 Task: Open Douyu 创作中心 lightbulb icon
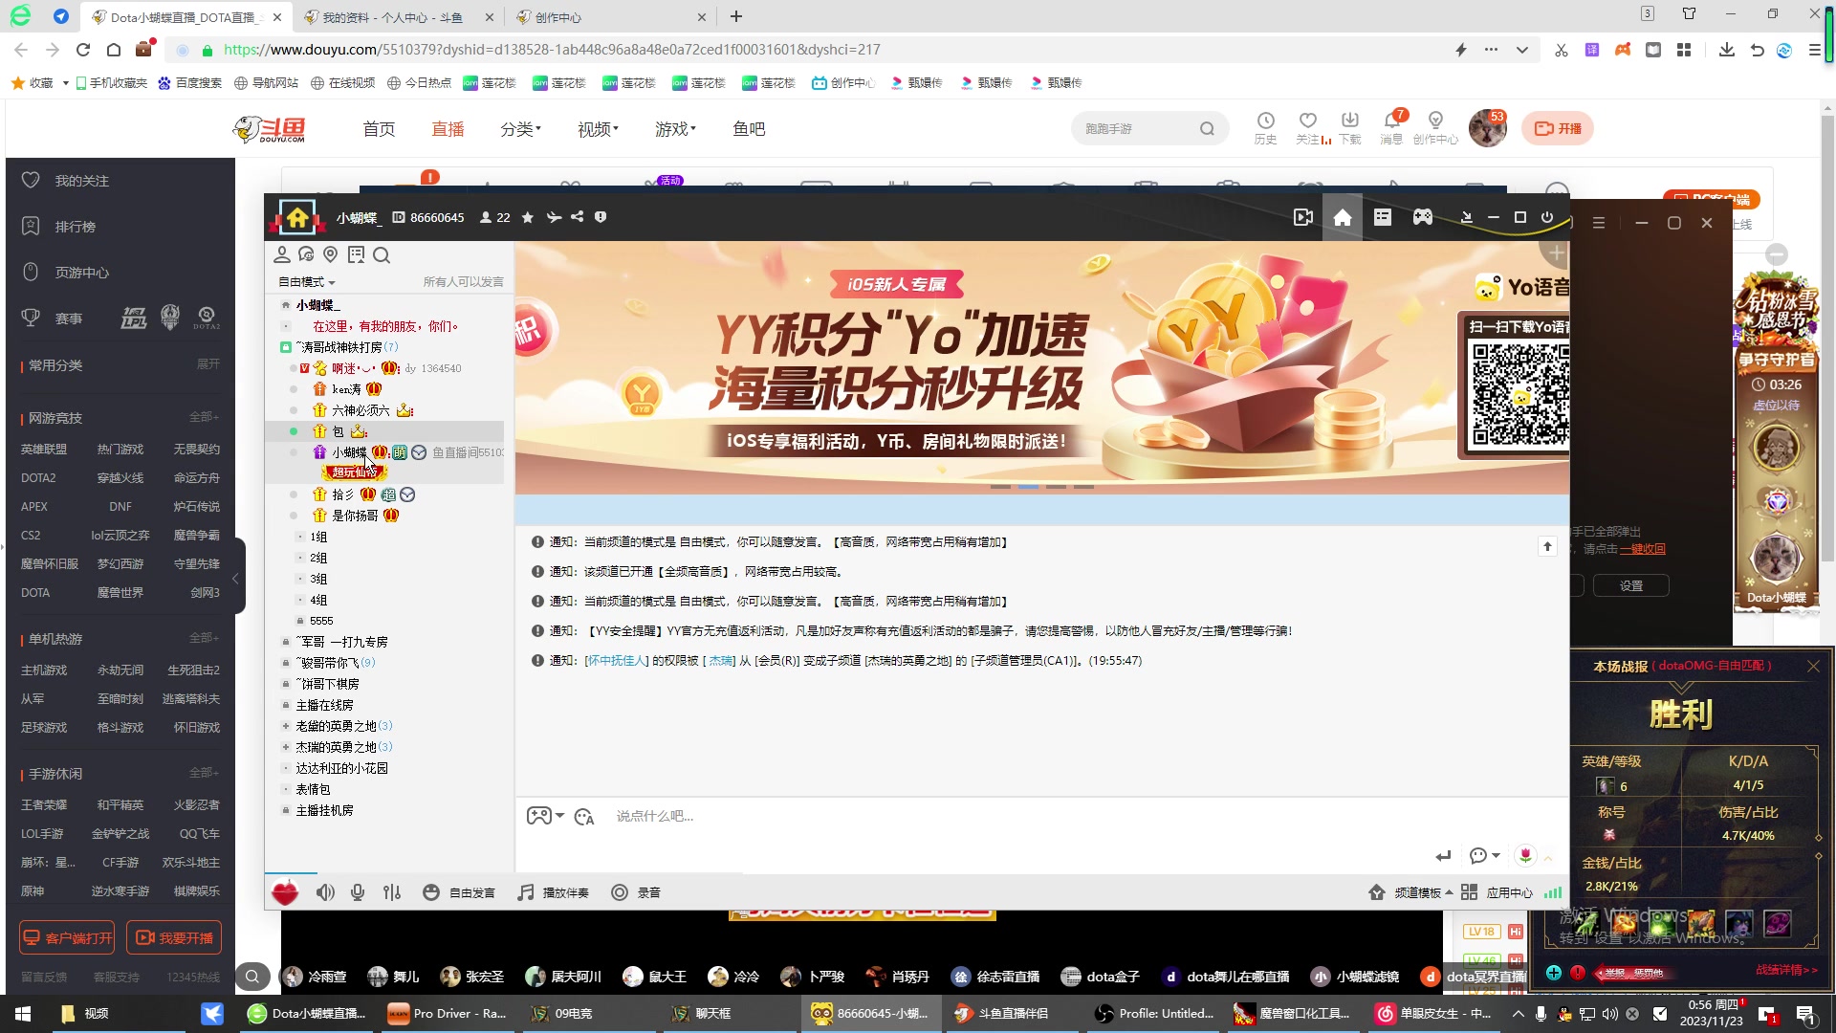pyautogui.click(x=1435, y=127)
